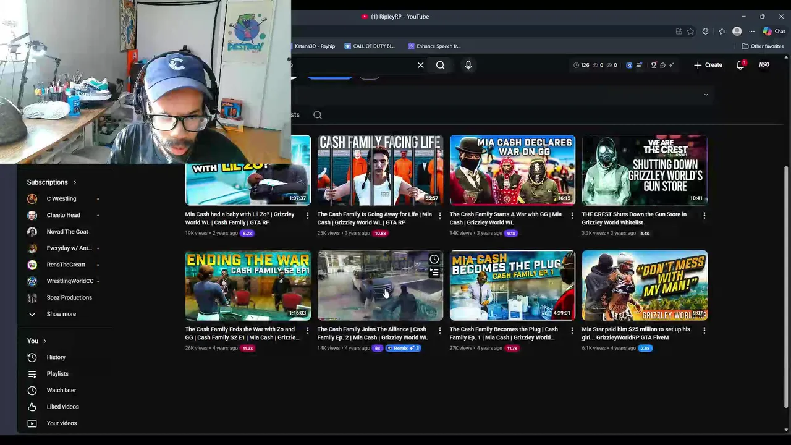Image resolution: width=791 pixels, height=445 pixels.
Task: Open Katana3D - Payhip bookmark
Action: pos(315,46)
